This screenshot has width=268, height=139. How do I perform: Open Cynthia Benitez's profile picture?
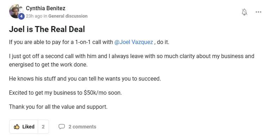16,11
